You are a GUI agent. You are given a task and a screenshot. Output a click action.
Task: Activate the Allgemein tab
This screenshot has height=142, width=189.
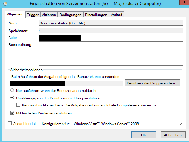15,14
